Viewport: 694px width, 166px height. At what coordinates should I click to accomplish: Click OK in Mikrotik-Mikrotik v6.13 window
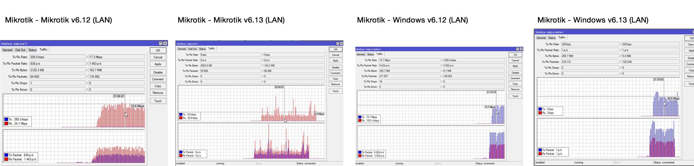pos(336,49)
